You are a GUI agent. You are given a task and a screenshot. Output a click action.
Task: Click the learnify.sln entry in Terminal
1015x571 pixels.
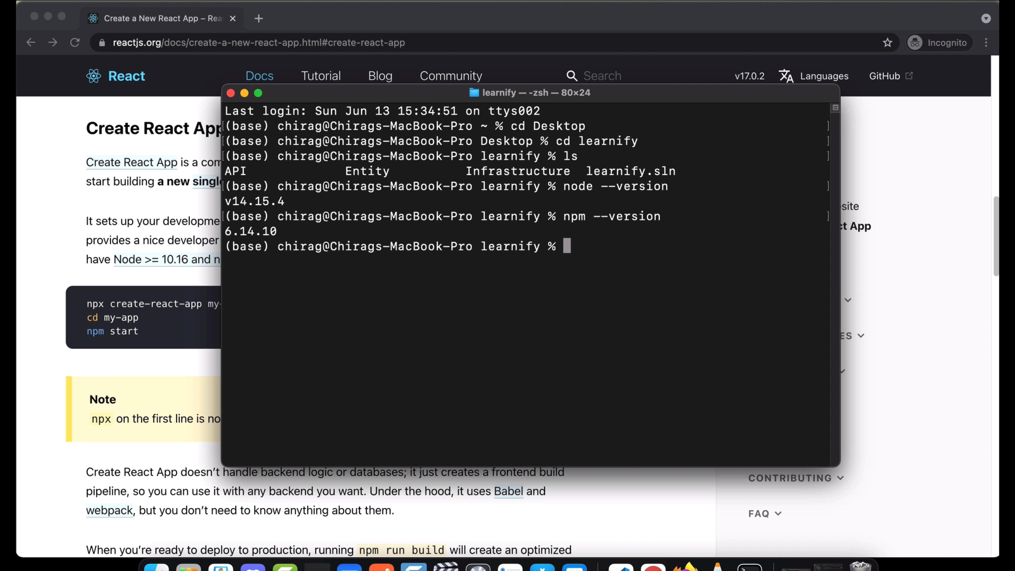(x=630, y=171)
